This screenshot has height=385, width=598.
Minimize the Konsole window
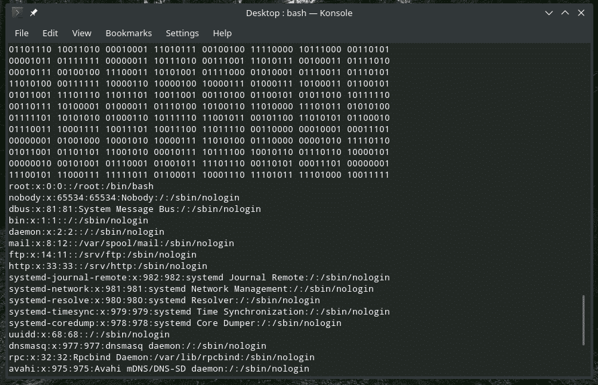click(x=549, y=13)
